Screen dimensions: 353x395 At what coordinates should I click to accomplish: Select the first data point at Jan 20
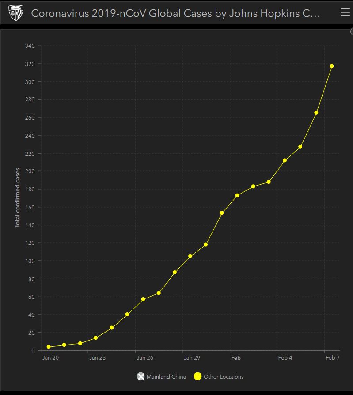(x=49, y=347)
